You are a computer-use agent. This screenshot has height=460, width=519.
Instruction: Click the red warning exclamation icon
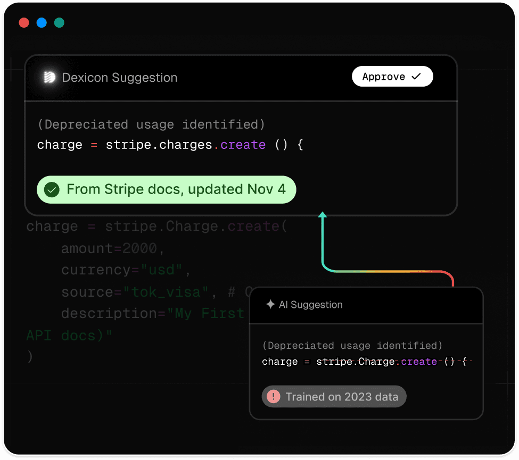point(274,396)
